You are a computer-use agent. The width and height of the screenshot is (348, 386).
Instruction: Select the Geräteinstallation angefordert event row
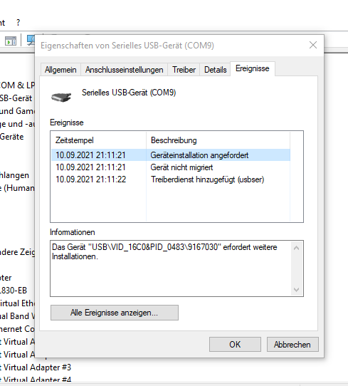[171, 155]
